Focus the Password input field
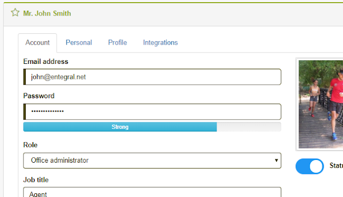Viewport: 343px width, 197px height. point(152,112)
